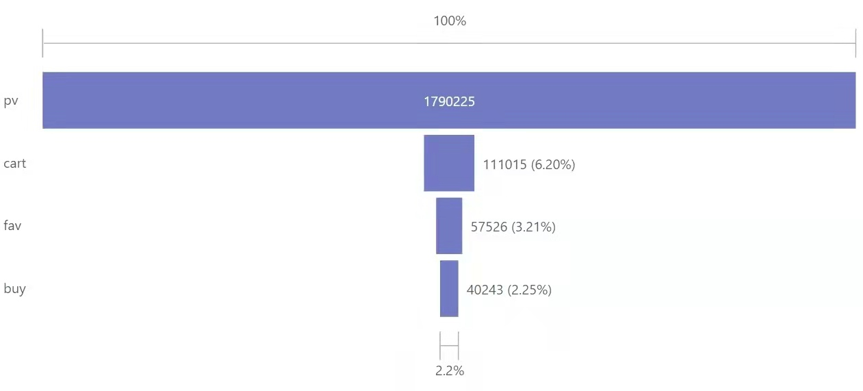Click the 100% conversion rate label
The height and width of the screenshot is (391, 863).
click(450, 21)
